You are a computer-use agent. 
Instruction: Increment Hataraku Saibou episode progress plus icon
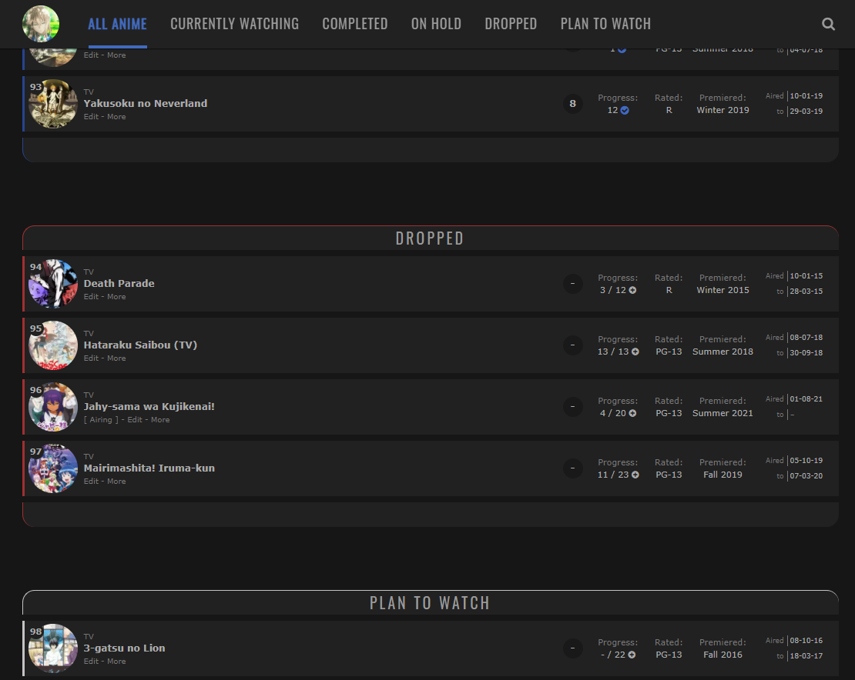pyautogui.click(x=635, y=352)
